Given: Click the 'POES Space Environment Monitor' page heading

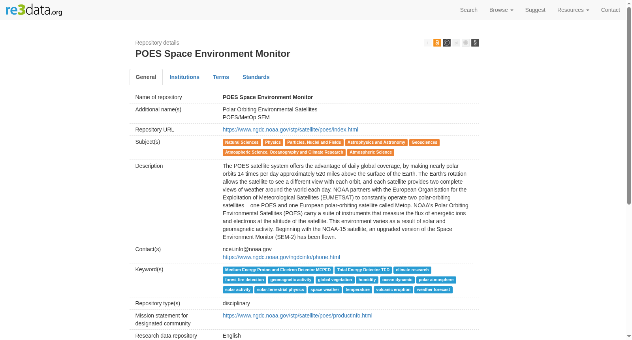Looking at the screenshot, I should tap(213, 54).
